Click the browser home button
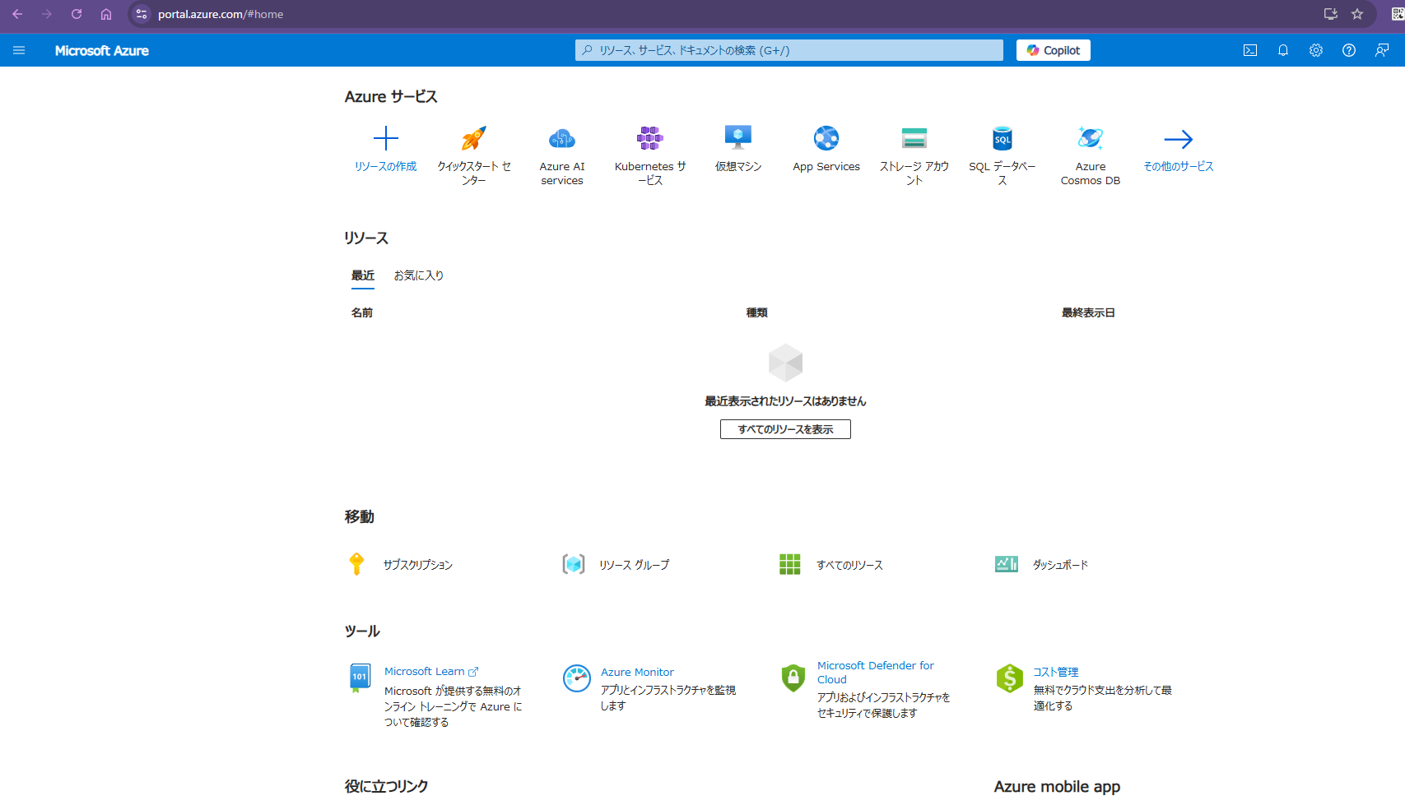This screenshot has height=805, width=1405. click(x=106, y=14)
